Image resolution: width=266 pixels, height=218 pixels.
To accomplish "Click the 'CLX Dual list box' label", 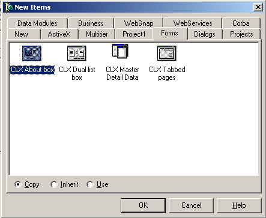I will [77, 73].
